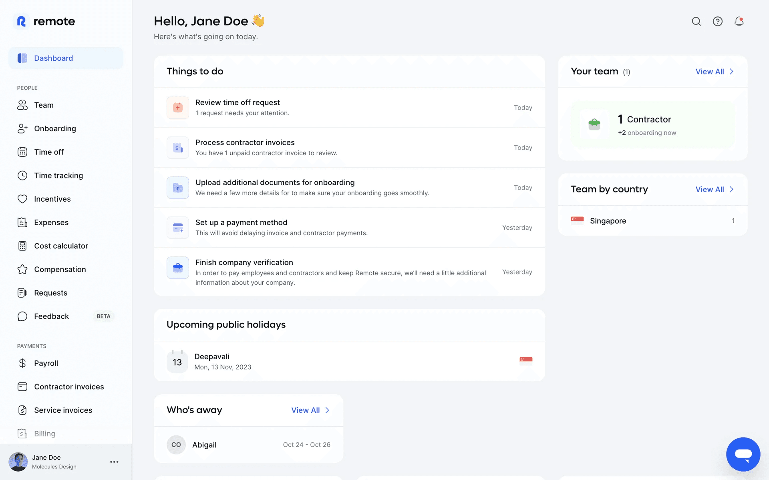
Task: Open Finish company verification task
Action: pos(244,263)
